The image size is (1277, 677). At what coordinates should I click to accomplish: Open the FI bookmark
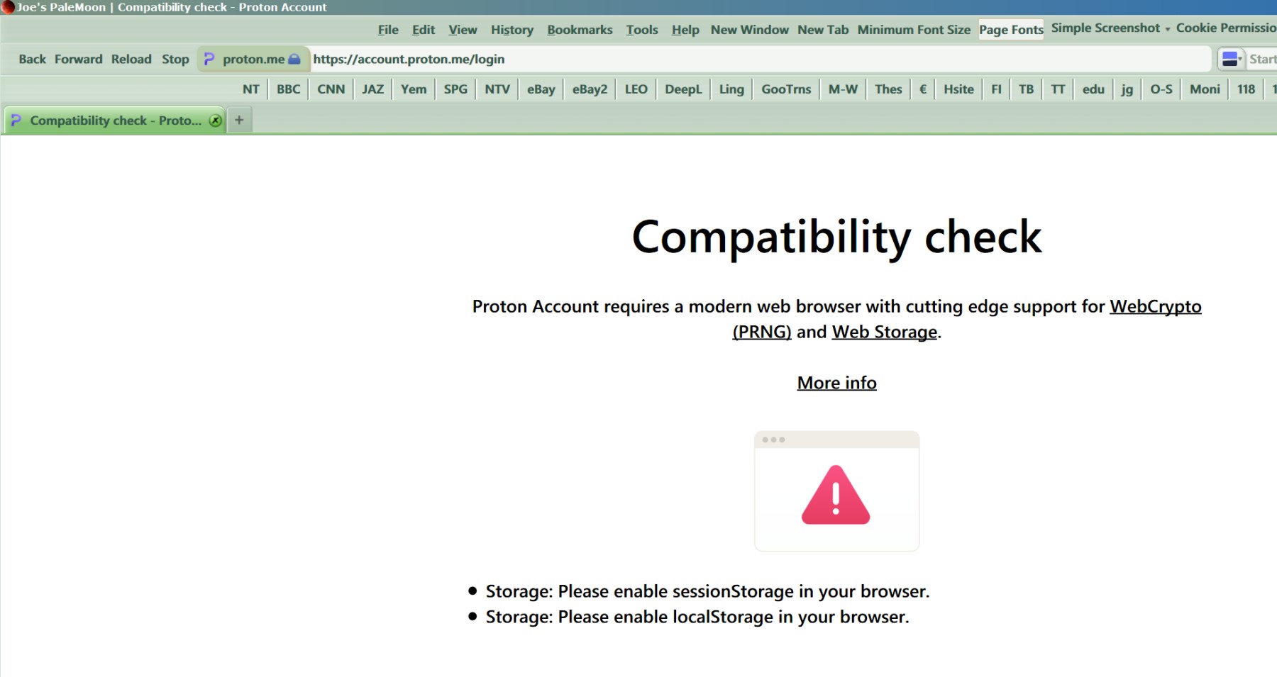tap(996, 89)
